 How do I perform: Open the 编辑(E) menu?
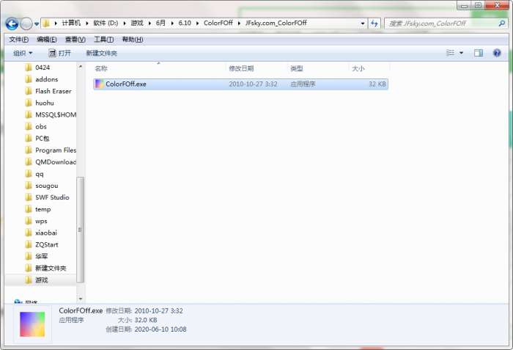[x=47, y=40]
